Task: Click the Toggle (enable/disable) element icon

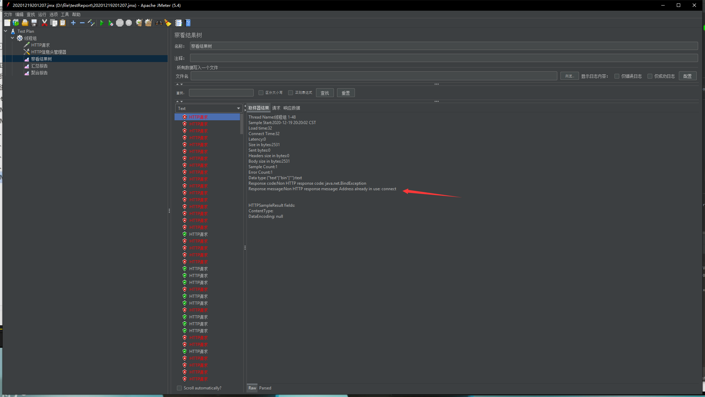Action: point(91,23)
